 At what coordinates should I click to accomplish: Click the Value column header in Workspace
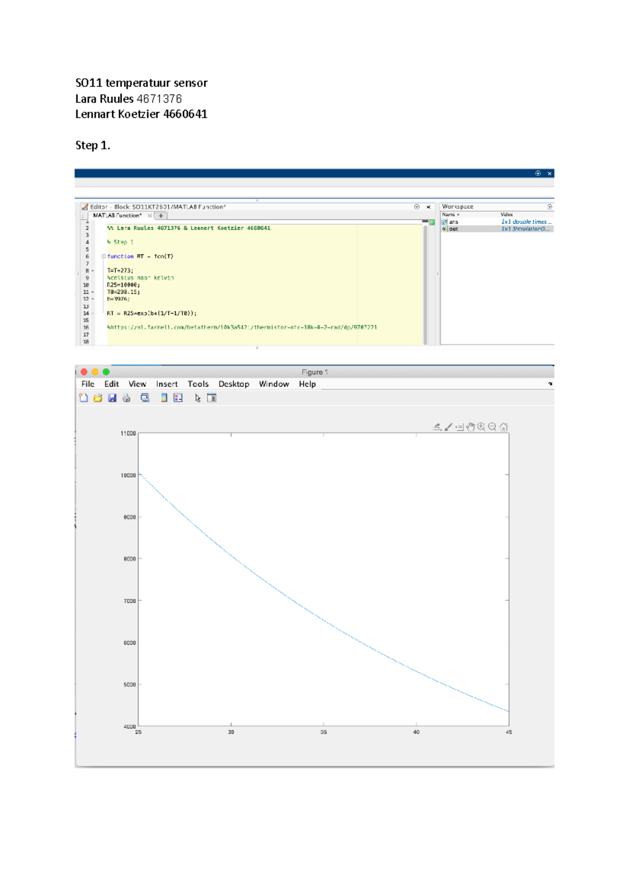coord(506,214)
